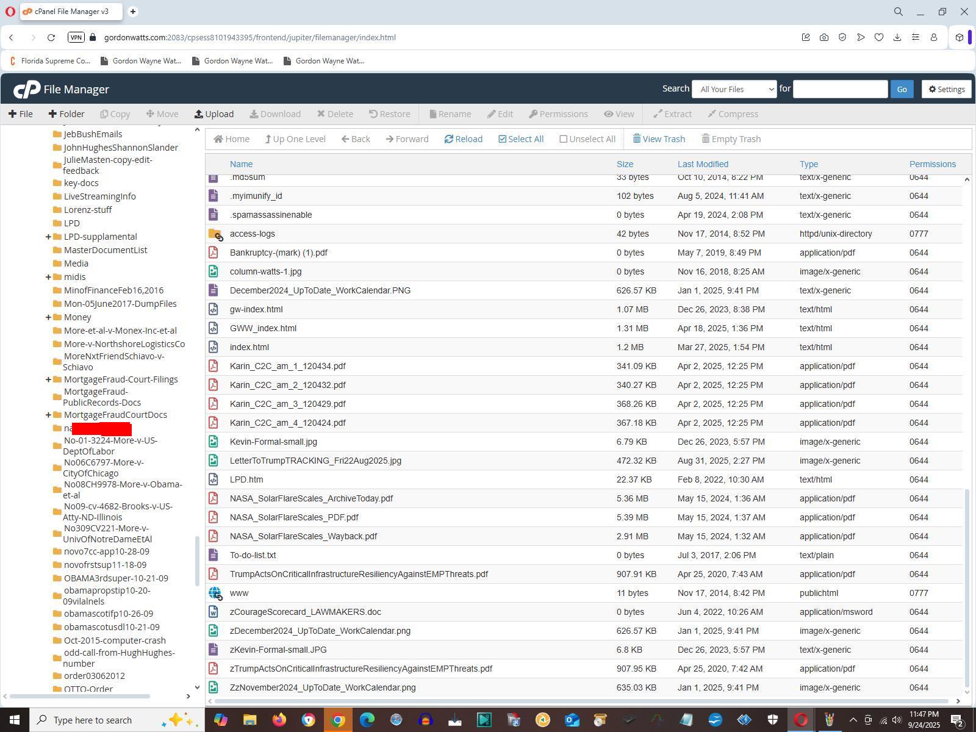Click the access-logs folder icon

[x=214, y=234]
